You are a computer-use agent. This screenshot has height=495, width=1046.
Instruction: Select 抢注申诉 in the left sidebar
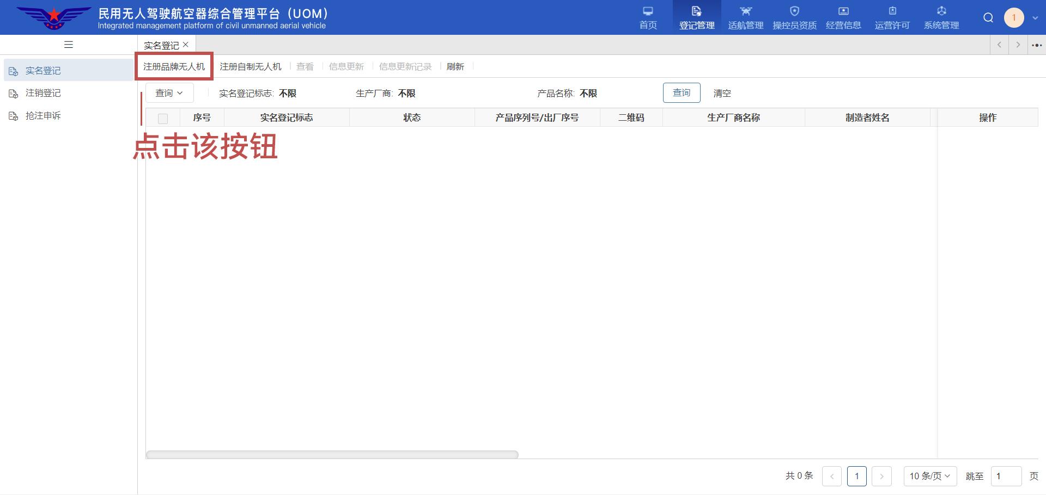(43, 116)
